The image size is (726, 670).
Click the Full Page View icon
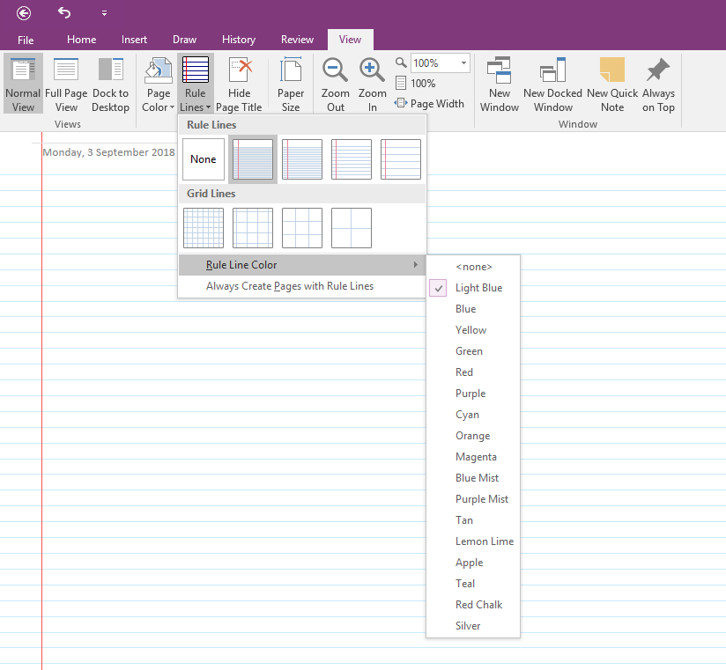pos(66,85)
